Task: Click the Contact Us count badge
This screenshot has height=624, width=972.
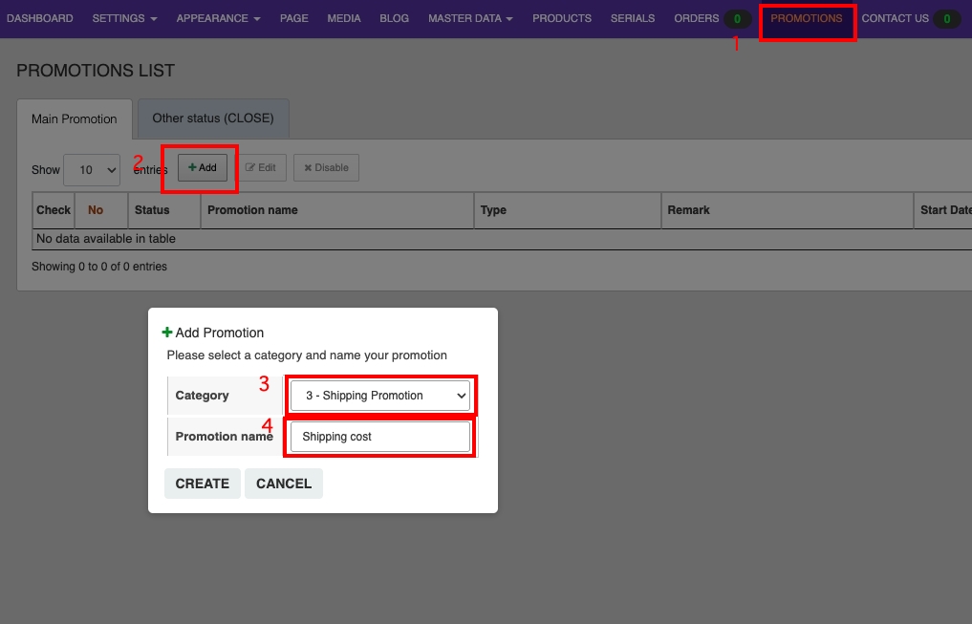Action: pyautogui.click(x=946, y=19)
